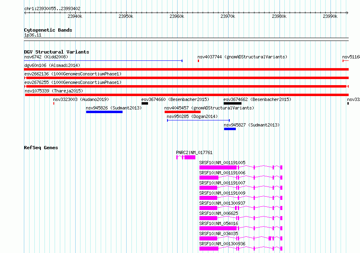Click the SRSF10 NM_001300937 exon block
Screen dimensions: 360x253
(x=208, y=208)
